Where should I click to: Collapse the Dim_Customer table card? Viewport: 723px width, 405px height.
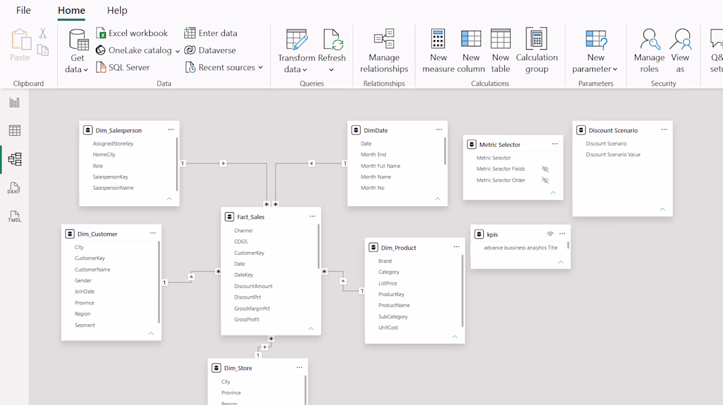(151, 333)
